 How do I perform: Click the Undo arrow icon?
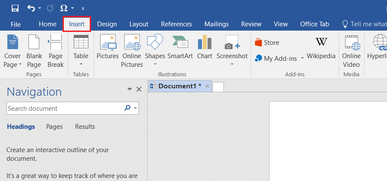tap(31, 8)
